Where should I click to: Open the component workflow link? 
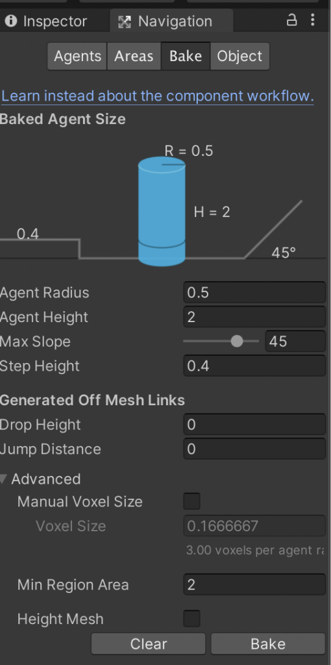point(157,96)
